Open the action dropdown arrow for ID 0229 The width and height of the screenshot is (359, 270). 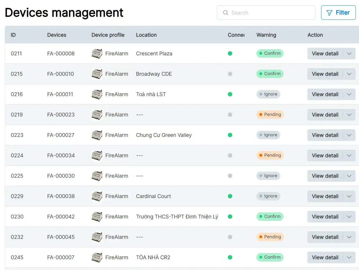(x=349, y=196)
